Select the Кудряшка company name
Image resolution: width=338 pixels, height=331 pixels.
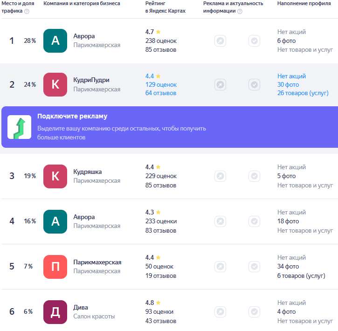click(87, 172)
